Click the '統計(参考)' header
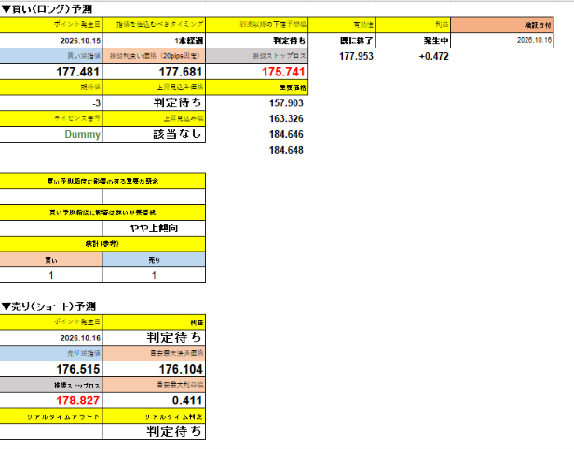This screenshot has height=449, width=574. click(x=102, y=244)
